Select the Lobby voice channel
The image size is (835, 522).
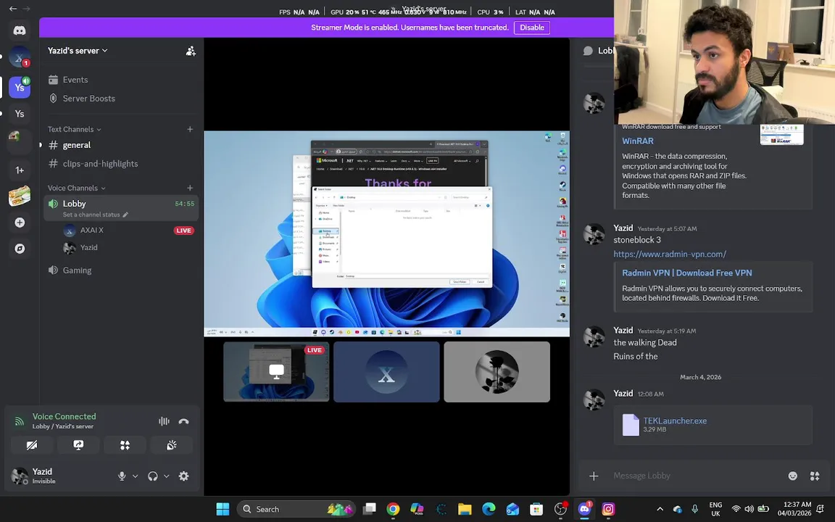click(x=121, y=208)
